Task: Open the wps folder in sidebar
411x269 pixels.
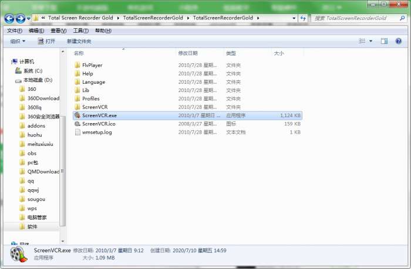Action: [32, 208]
